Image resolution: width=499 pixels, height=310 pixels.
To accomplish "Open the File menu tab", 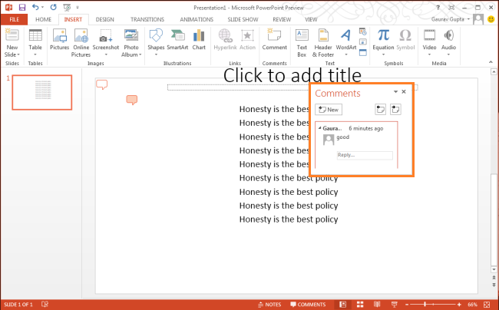I will (x=13, y=19).
